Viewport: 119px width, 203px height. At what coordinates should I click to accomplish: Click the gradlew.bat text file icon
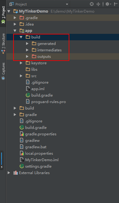[x=21, y=147]
